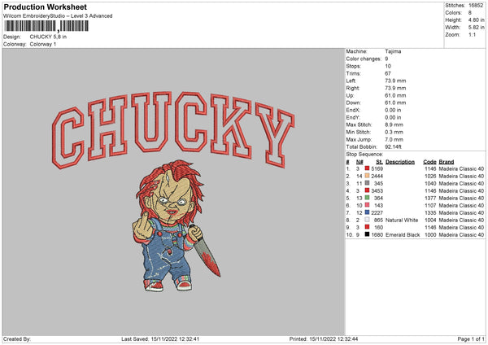Click the Wilcom EmbroideryStudio Level 3 Advanced text
488x345 pixels.
[58, 16]
